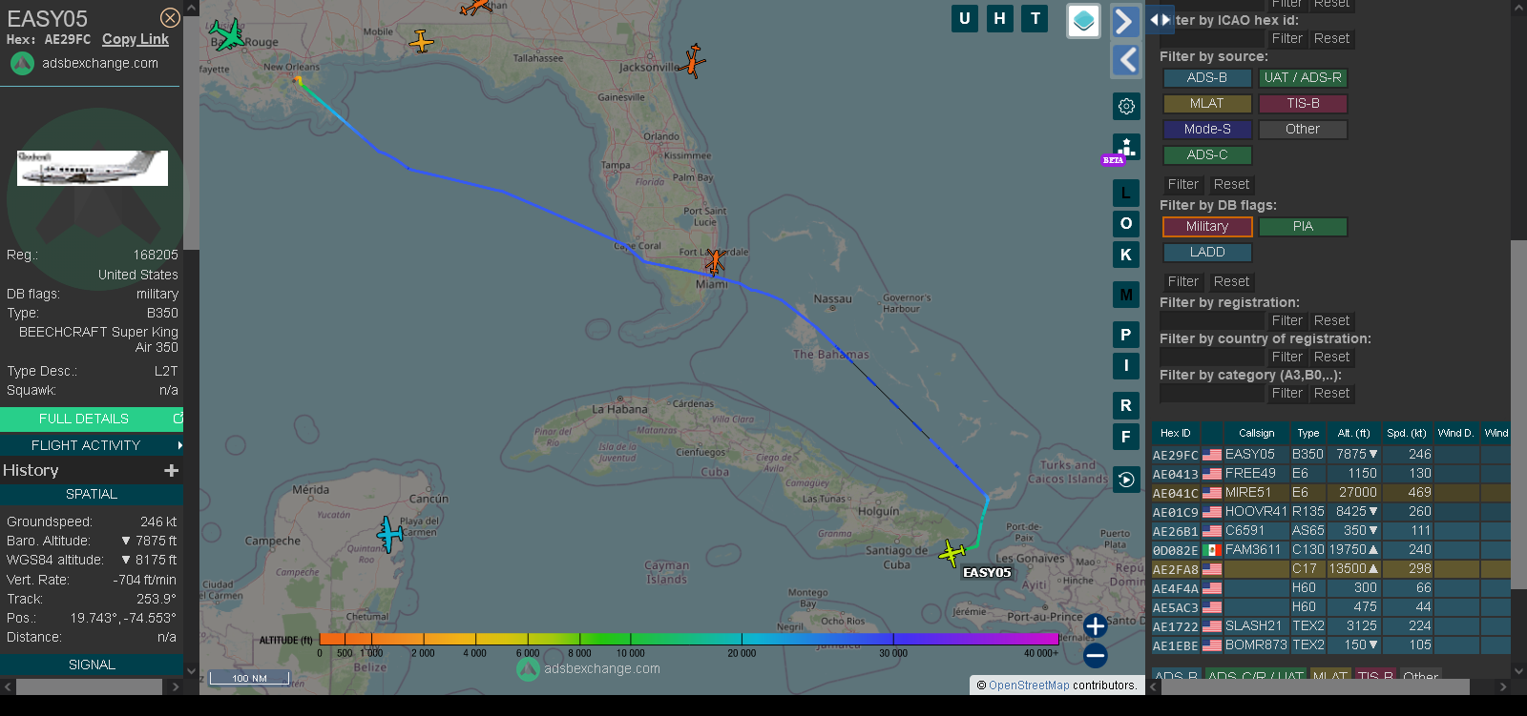Click the altitude color legend bar

688,639
